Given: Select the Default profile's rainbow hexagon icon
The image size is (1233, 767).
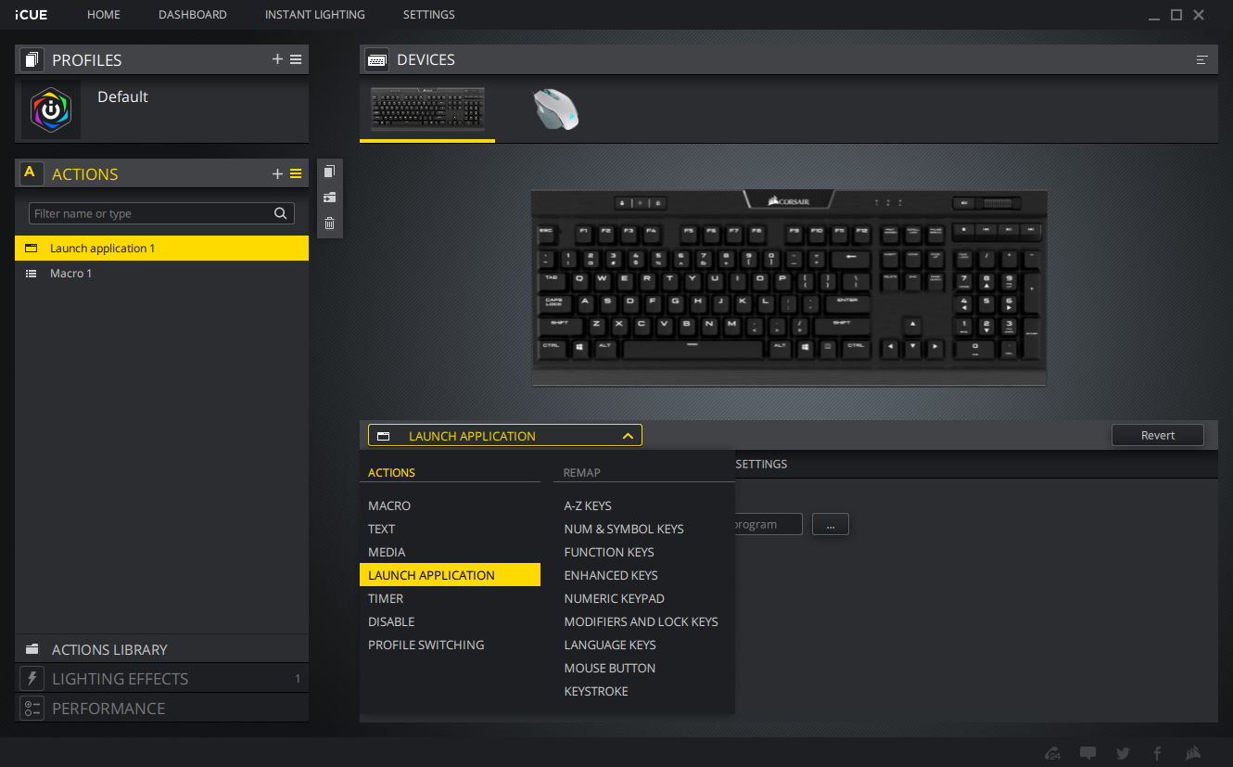Looking at the screenshot, I should click(51, 109).
